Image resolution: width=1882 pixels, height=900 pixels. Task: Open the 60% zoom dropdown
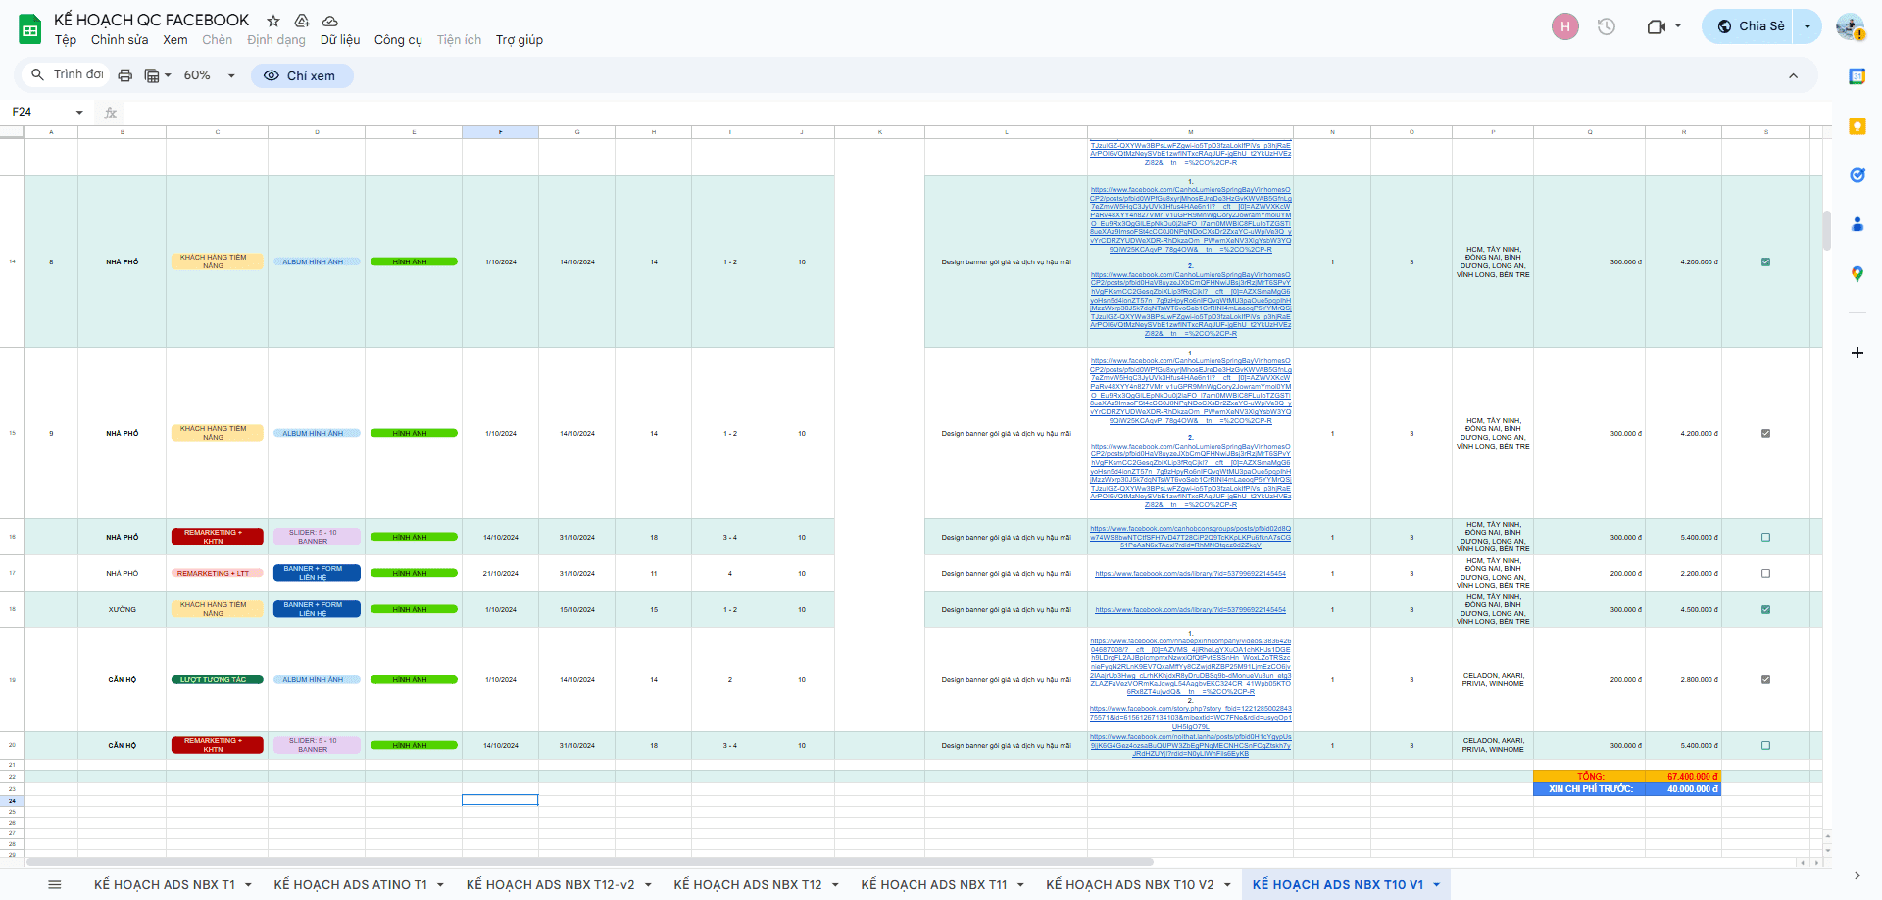point(210,75)
